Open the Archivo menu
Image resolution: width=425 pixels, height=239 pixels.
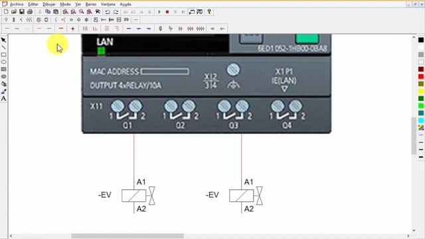click(x=17, y=5)
